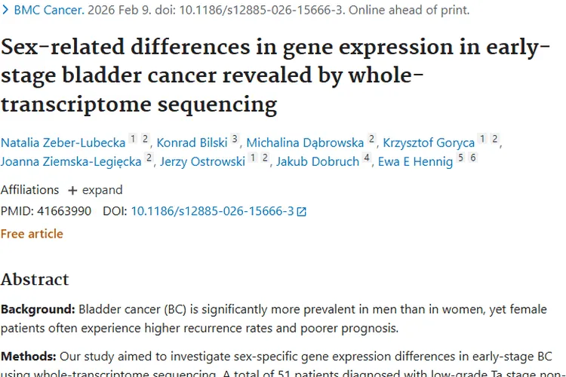Open the DOI 10.1186/s12885-026-15666-3 link
Viewport: 566px width, 377px height.
[x=212, y=211]
